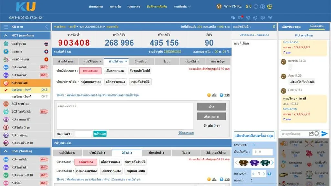Click the ล้าง clear button

pyautogui.click(x=211, y=107)
